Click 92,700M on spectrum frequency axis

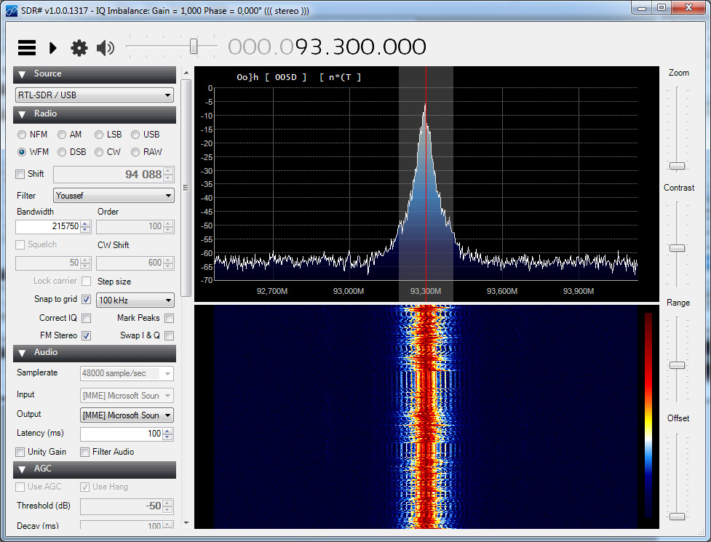272,292
